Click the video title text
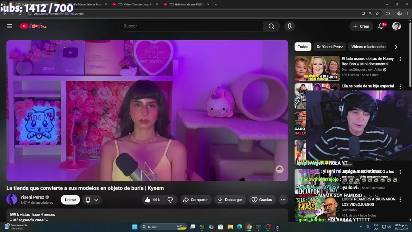The width and height of the screenshot is (412, 232). tap(85, 188)
